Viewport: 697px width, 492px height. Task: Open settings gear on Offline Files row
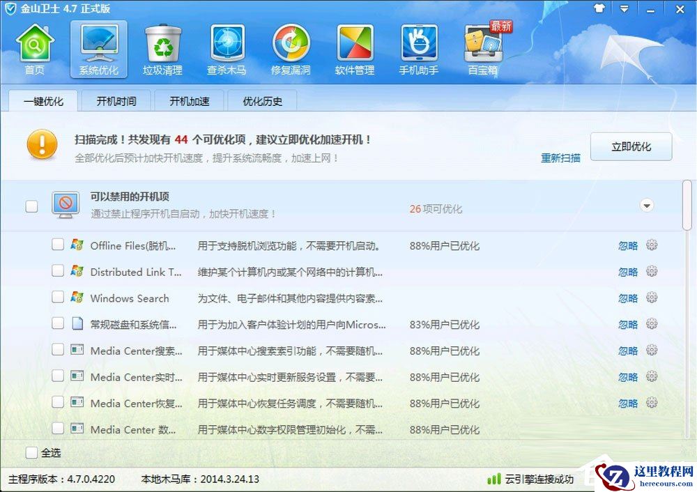tap(652, 245)
